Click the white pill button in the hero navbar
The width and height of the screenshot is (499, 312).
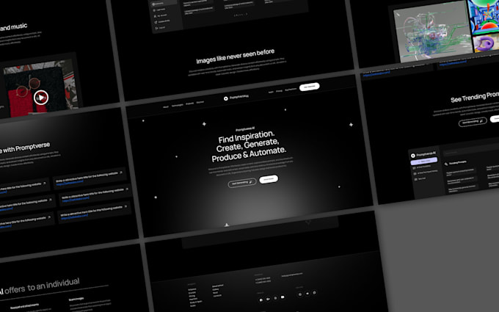(x=310, y=87)
